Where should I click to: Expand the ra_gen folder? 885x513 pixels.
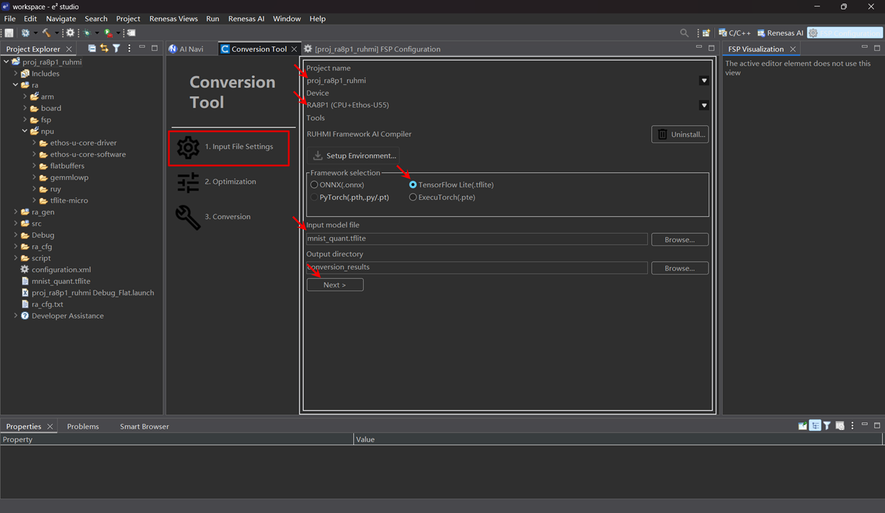(16, 212)
